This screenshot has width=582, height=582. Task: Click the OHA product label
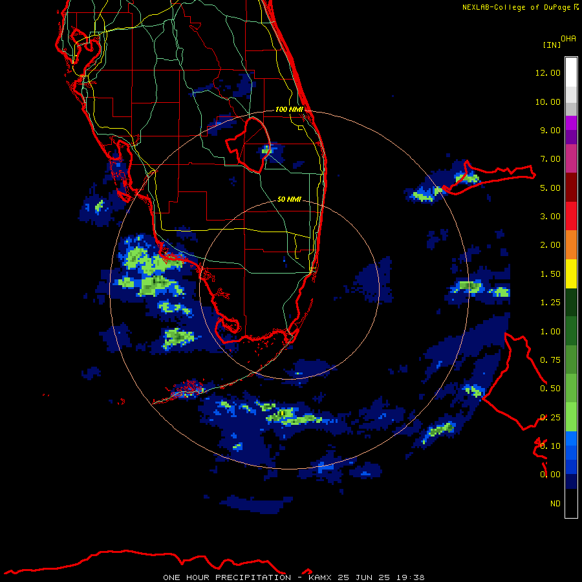pos(568,39)
